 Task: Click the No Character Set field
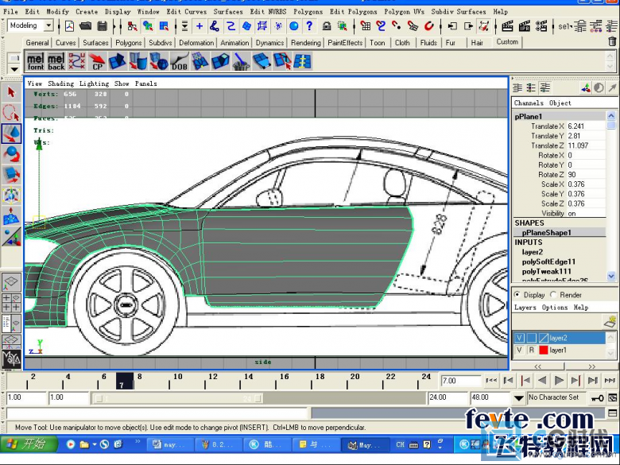pos(556,397)
